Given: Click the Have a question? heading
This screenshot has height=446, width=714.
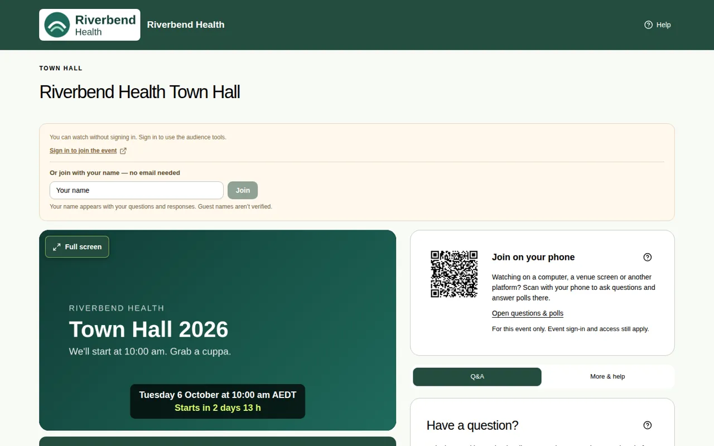Looking at the screenshot, I should [x=472, y=425].
